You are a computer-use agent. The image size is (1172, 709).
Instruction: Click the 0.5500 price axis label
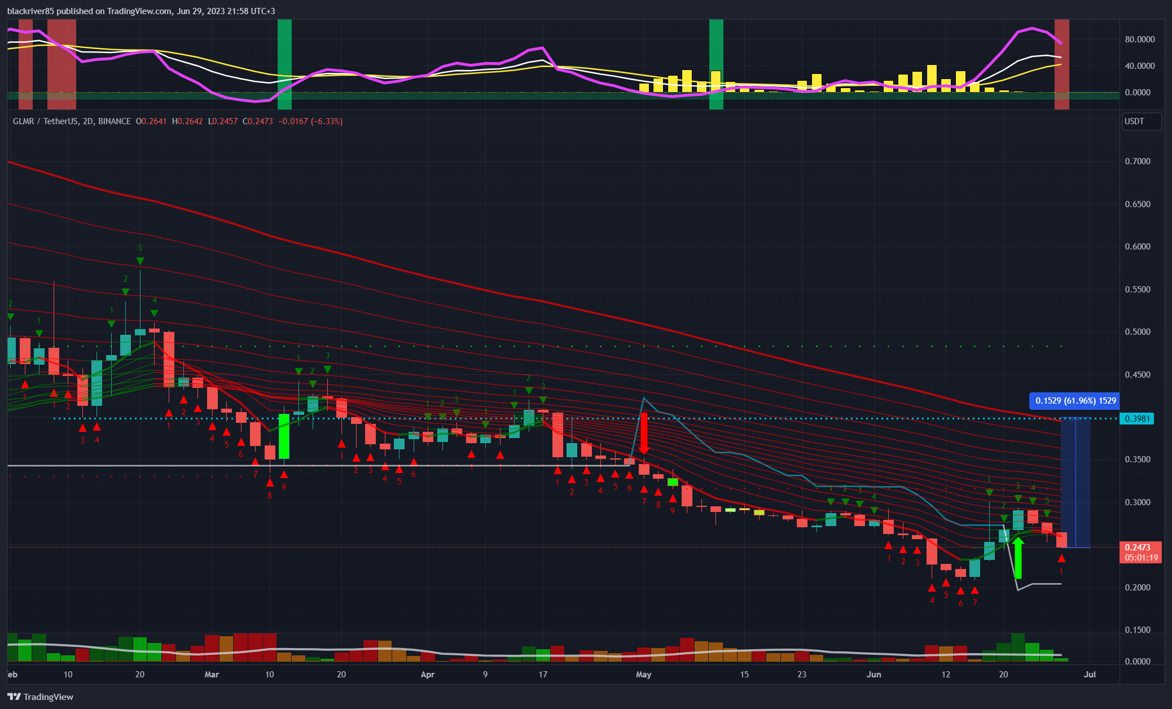click(x=1138, y=290)
